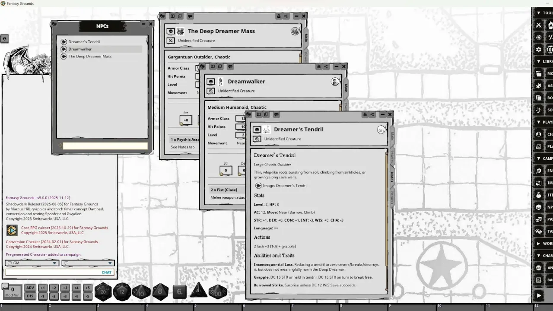This screenshot has width=553, height=311.
Task: Open Dreamer's Tendril from the NPCs list
Action: (101, 42)
